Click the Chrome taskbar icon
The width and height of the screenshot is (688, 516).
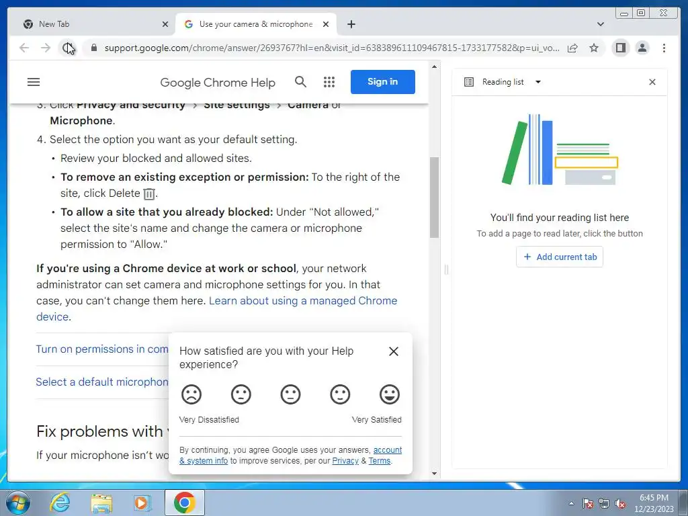coord(184,503)
